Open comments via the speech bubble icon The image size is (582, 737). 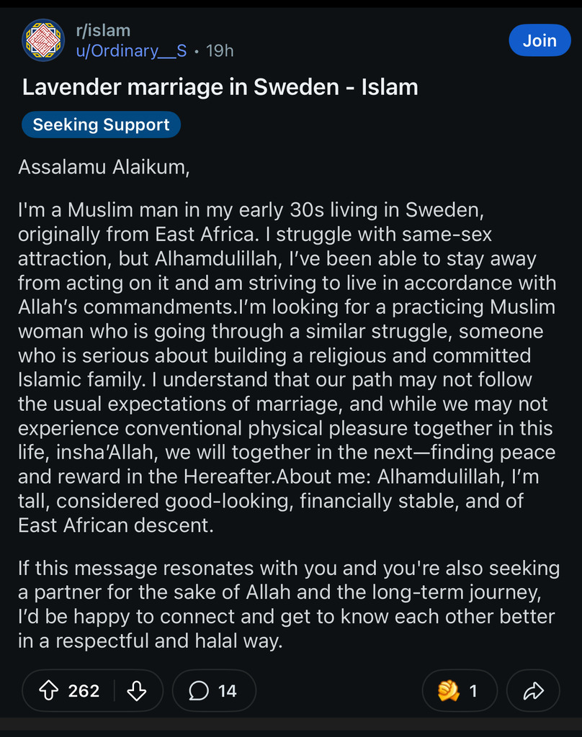click(198, 691)
